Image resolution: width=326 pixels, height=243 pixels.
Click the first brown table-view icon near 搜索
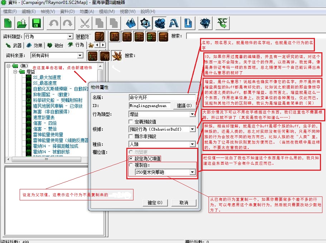tap(115, 37)
